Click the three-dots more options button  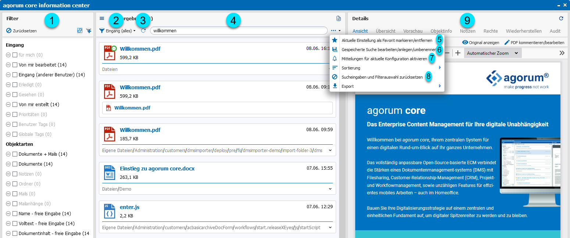(x=336, y=31)
